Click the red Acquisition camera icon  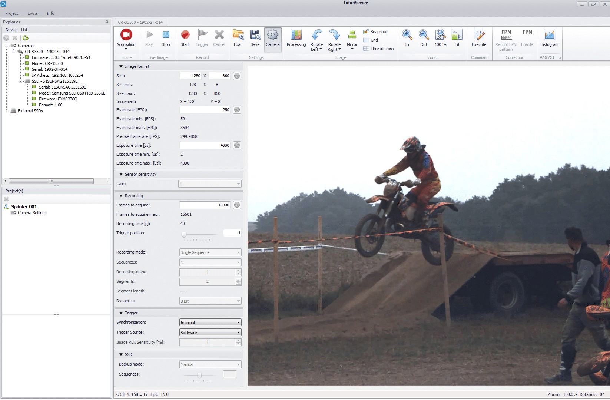[126, 35]
